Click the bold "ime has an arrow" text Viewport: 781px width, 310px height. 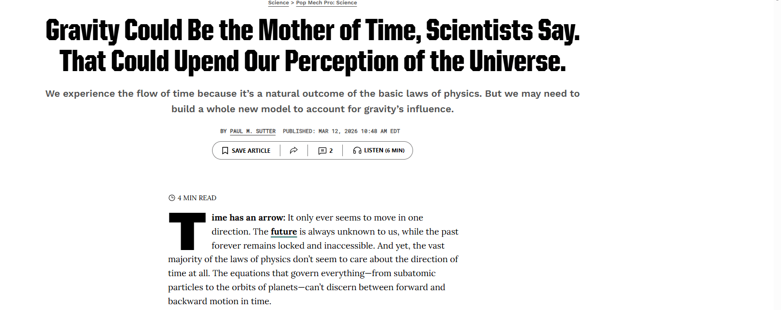pos(247,218)
